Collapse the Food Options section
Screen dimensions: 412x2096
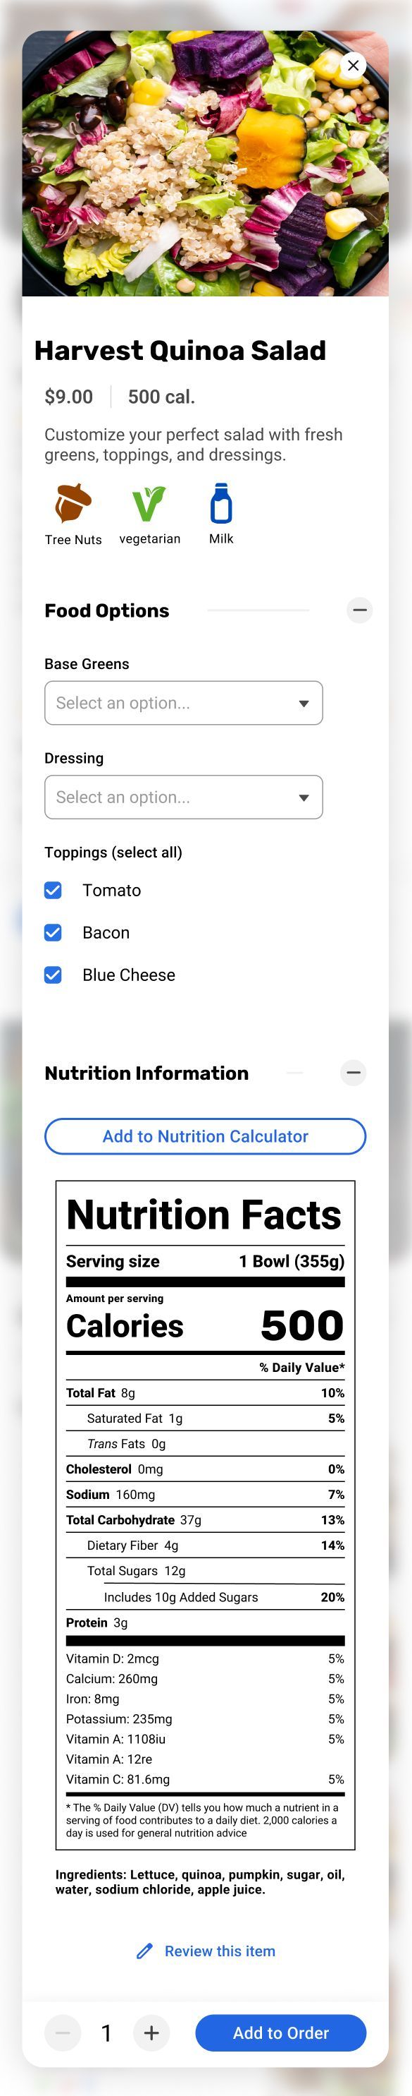tap(358, 610)
